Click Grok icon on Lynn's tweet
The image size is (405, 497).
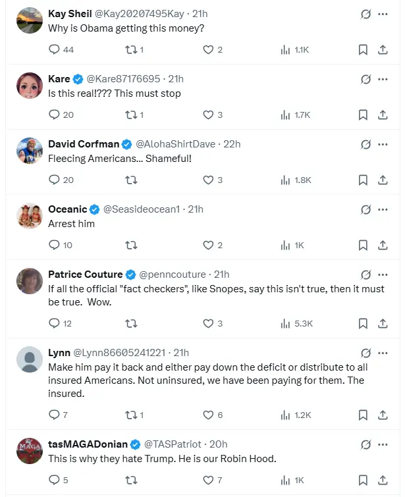[365, 352]
